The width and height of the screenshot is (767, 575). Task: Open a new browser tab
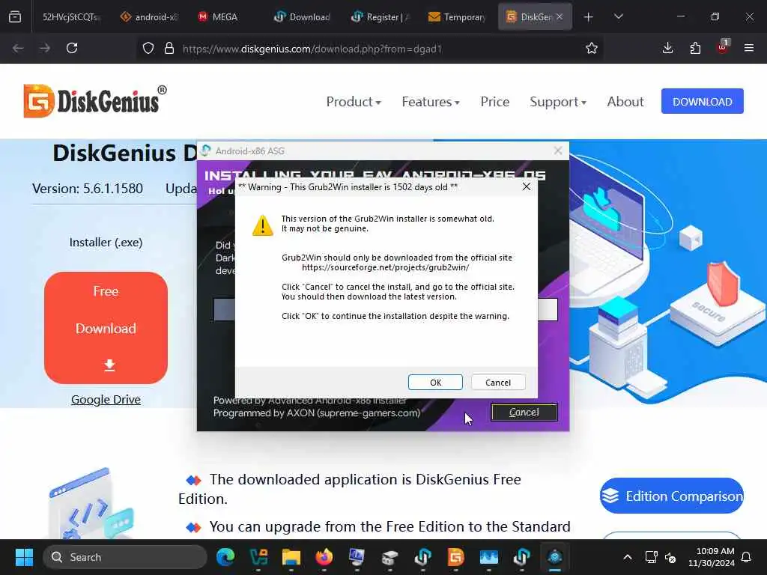(x=589, y=17)
